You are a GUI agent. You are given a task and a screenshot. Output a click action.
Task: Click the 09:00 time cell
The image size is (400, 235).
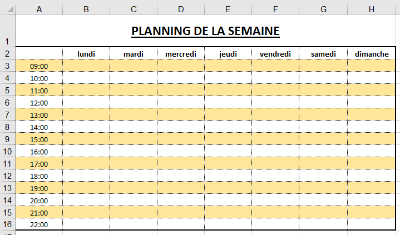click(x=39, y=66)
